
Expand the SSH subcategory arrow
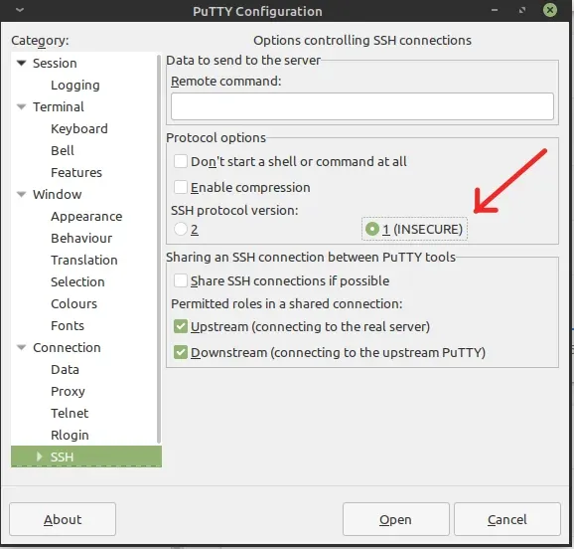(x=39, y=457)
